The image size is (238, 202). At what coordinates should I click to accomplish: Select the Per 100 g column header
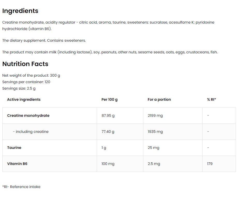109,99
